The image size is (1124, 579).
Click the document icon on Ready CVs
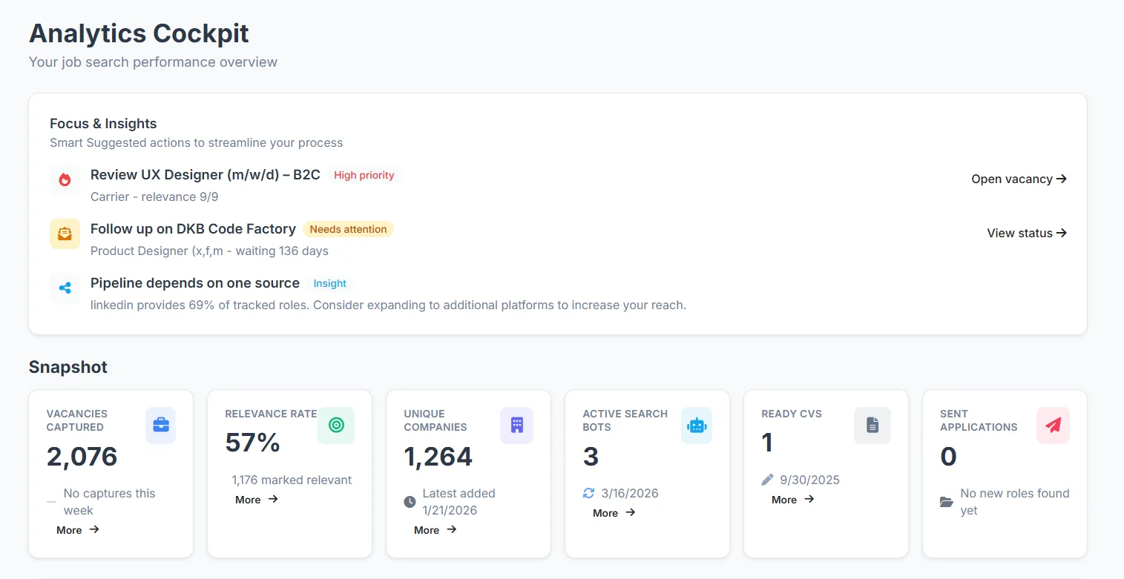point(872,426)
